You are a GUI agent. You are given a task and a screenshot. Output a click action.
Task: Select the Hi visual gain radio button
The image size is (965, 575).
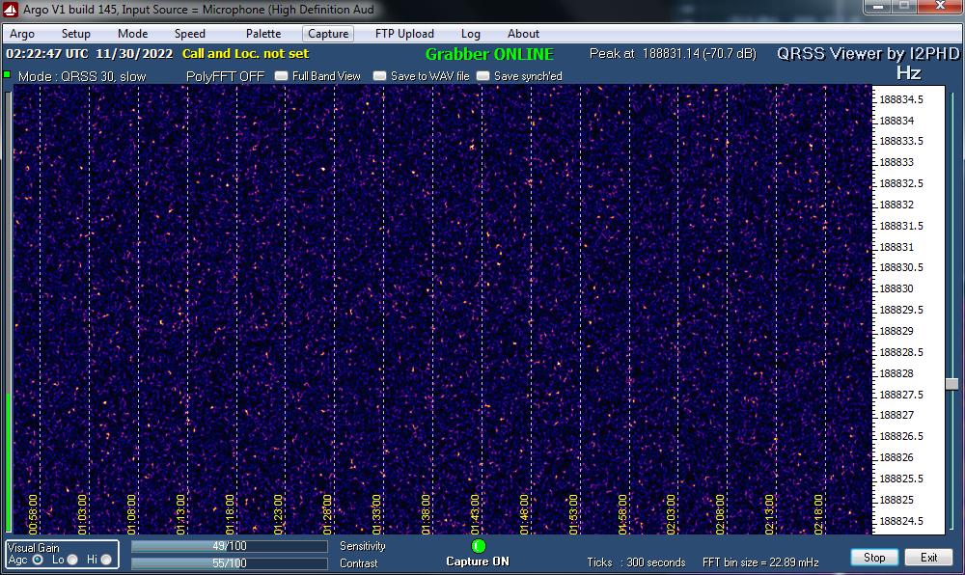point(106,560)
